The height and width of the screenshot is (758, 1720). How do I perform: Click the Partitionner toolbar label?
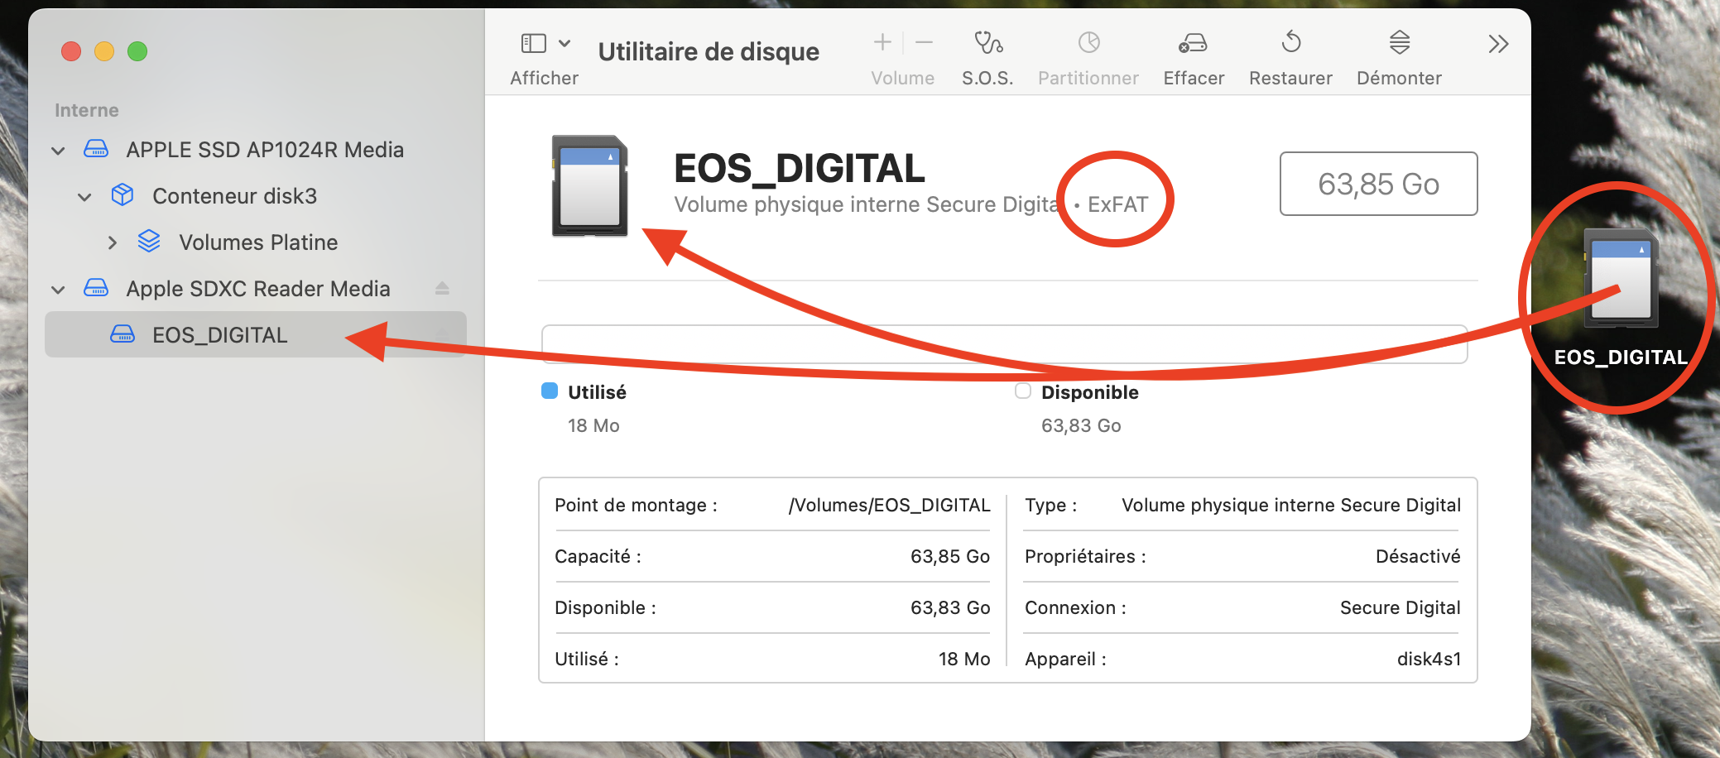point(1088,78)
